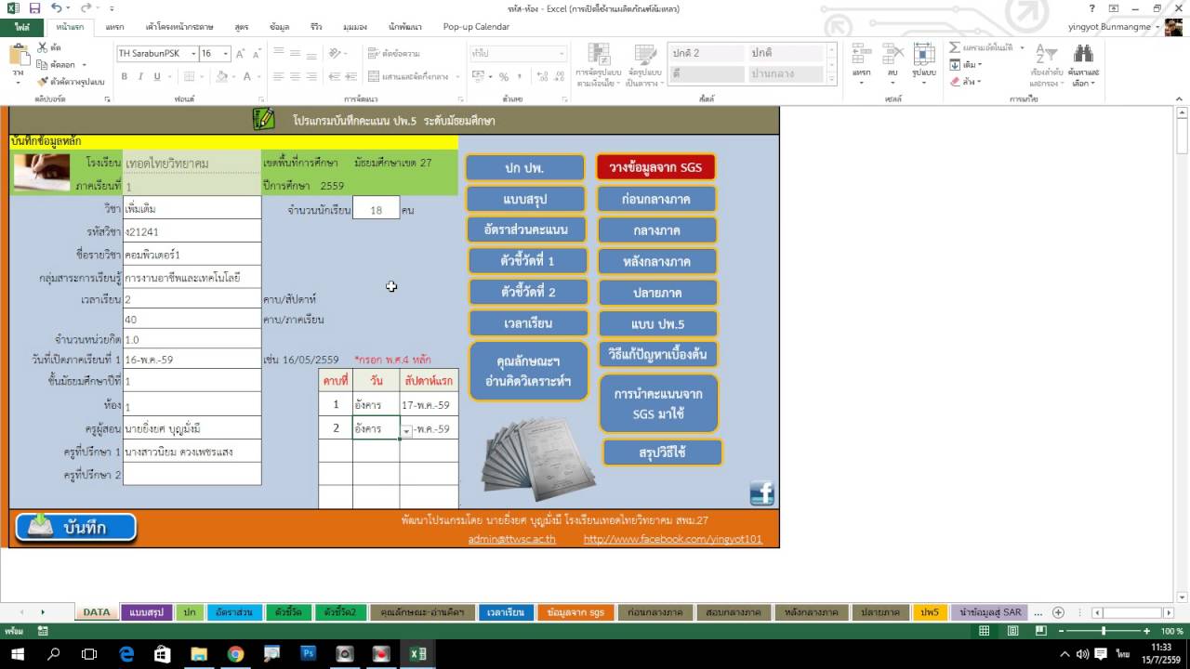This screenshot has height=669, width=1190.
Task: Click the Save icon in the quick access toolbar
Action: pos(34,8)
